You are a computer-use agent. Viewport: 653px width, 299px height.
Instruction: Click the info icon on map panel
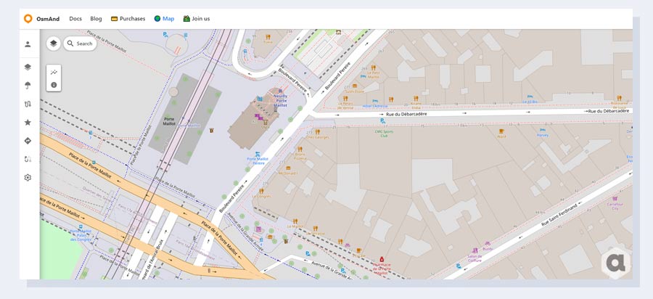coord(54,84)
